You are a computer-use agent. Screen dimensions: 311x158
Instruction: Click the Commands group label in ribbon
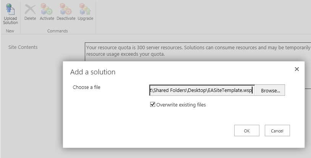57,31
